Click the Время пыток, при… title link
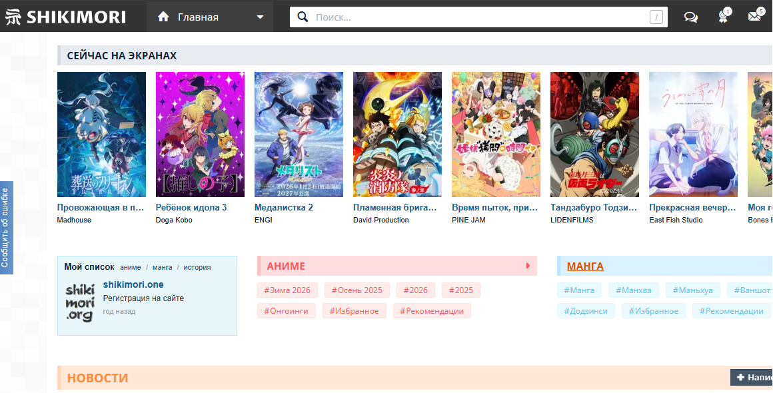 (x=494, y=207)
